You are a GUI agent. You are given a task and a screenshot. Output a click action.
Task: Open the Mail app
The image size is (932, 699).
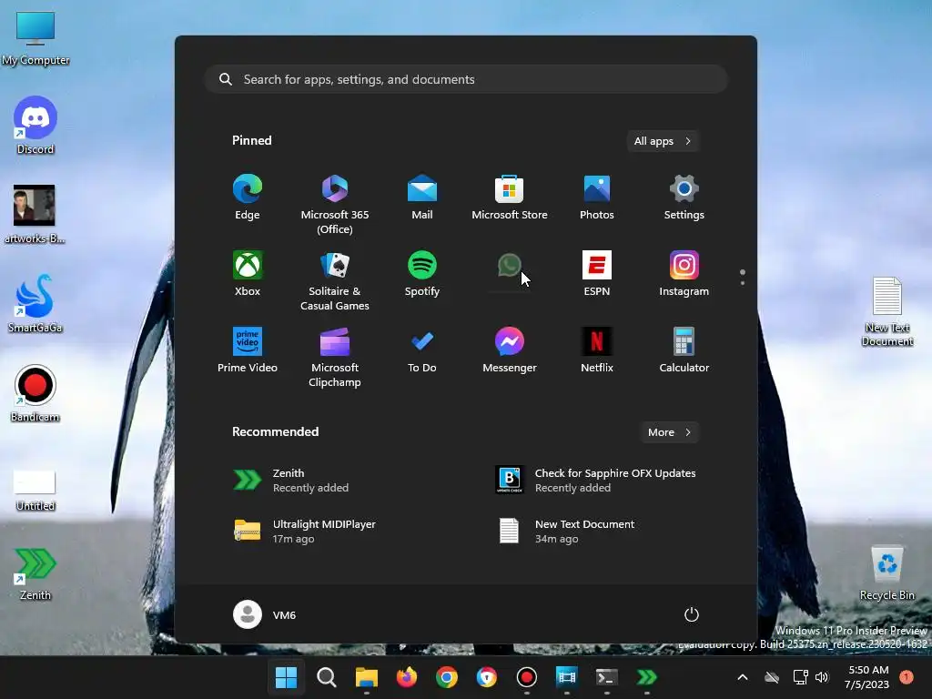click(422, 198)
